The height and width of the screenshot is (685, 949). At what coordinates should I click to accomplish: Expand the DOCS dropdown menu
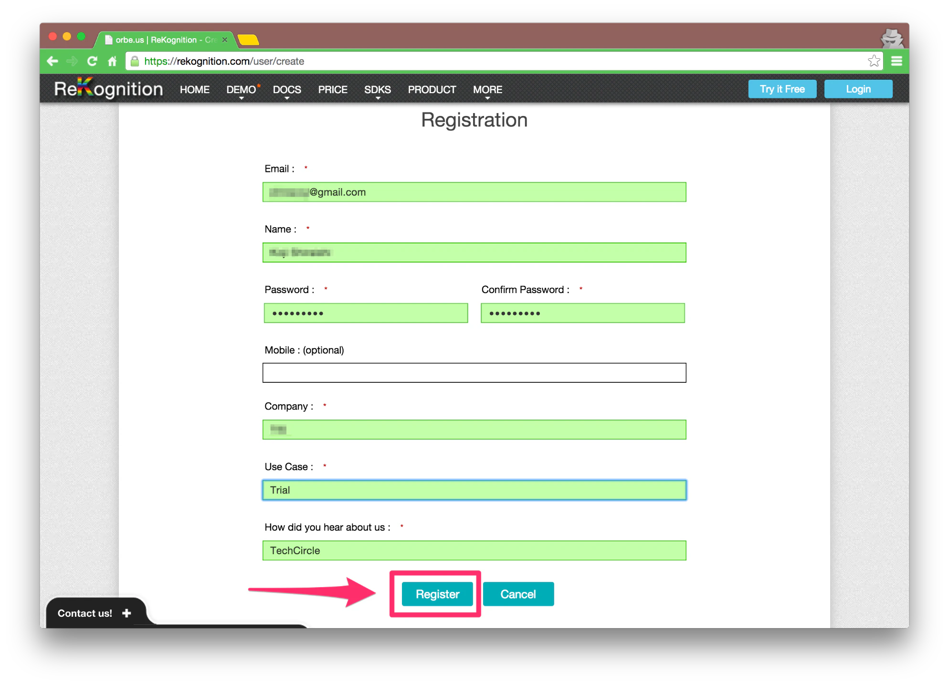tap(287, 90)
